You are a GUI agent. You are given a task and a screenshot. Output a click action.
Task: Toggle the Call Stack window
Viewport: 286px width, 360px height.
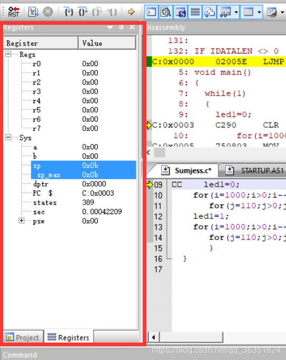(209, 12)
